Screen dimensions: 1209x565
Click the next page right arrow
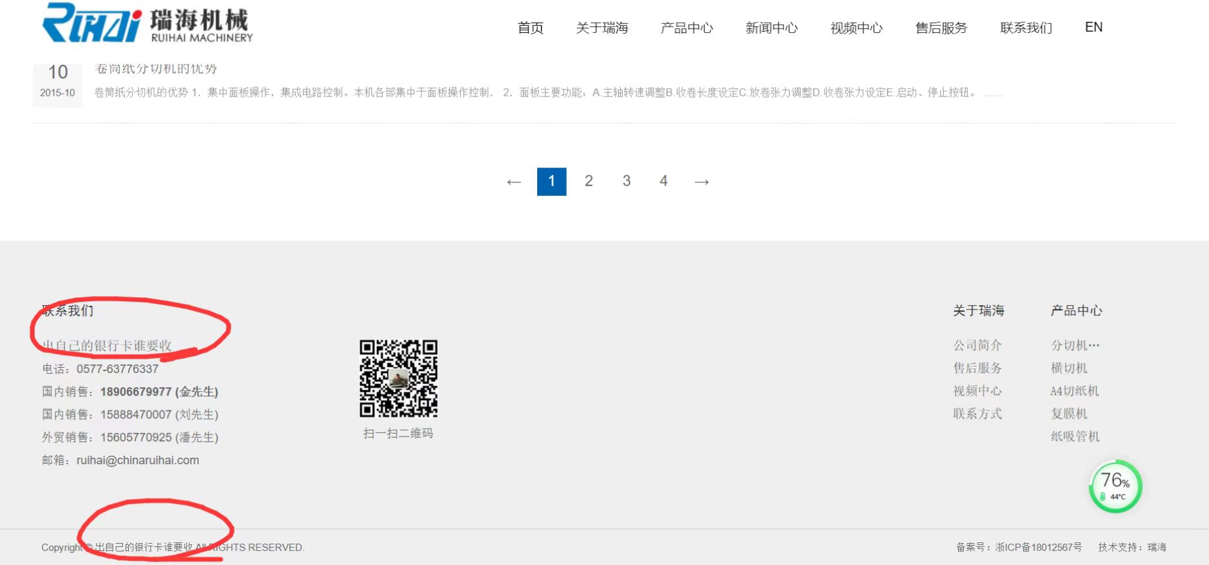pyautogui.click(x=702, y=182)
